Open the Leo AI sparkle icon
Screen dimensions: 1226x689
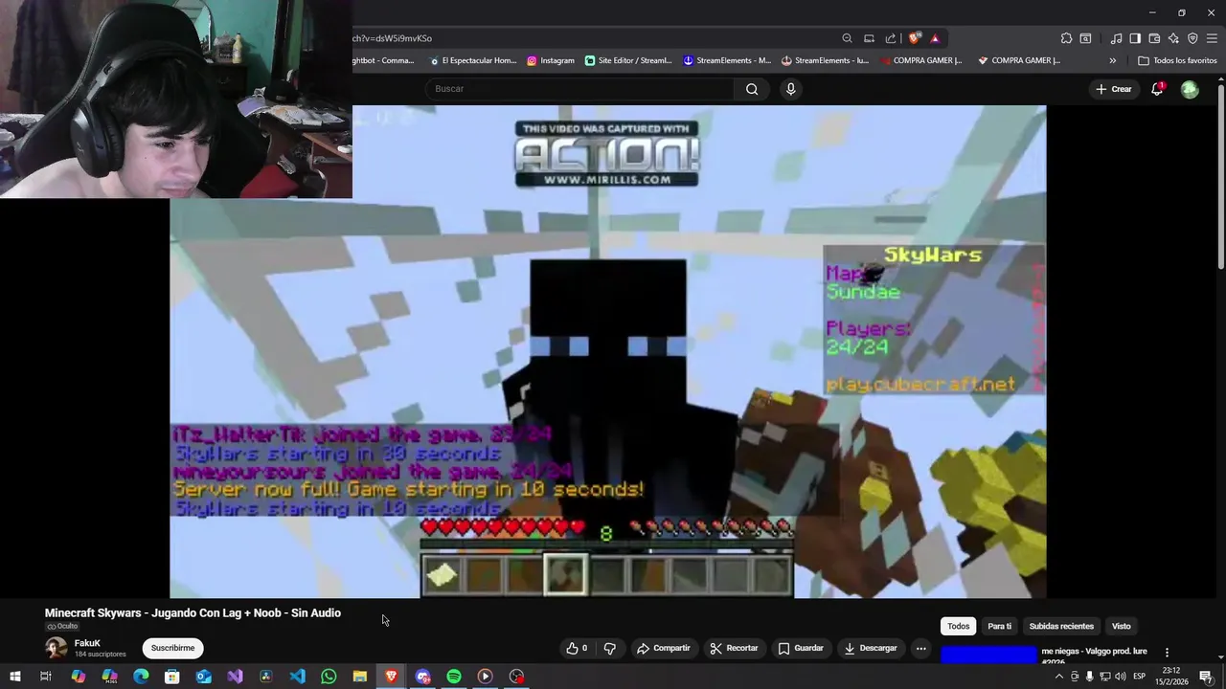pos(1173,38)
